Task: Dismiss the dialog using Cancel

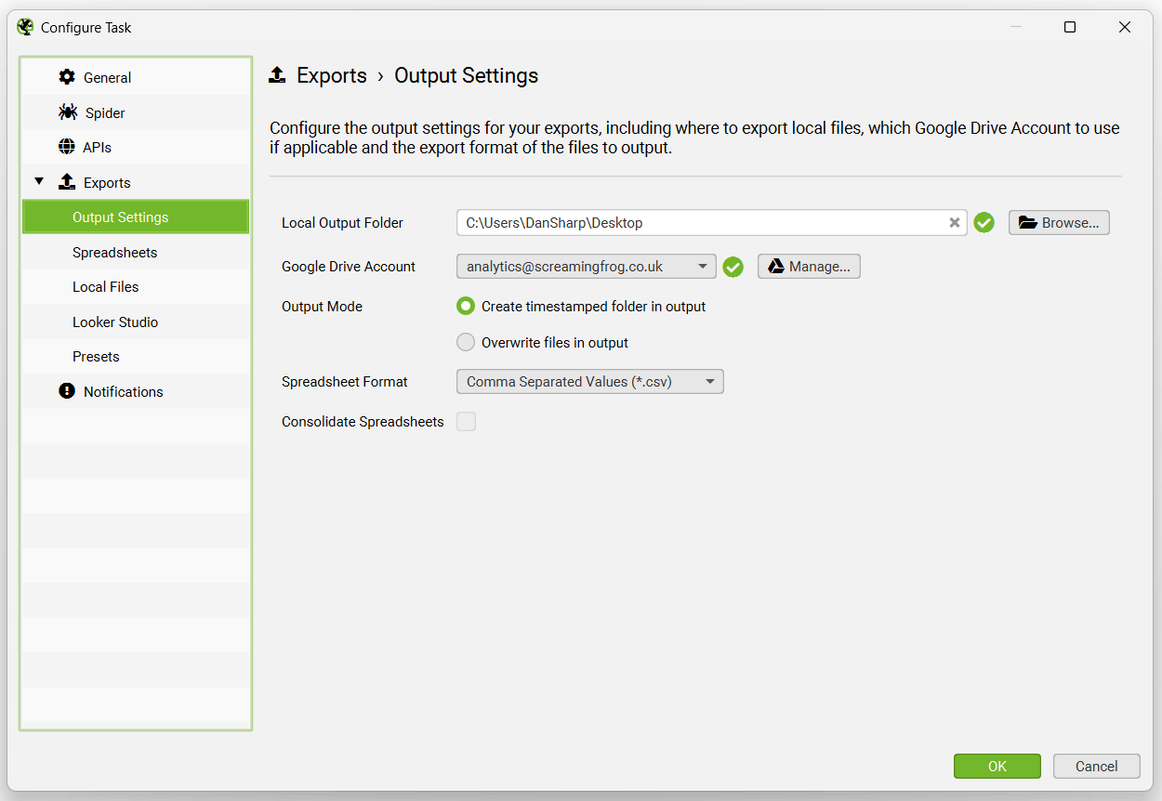Action: pyautogui.click(x=1096, y=766)
